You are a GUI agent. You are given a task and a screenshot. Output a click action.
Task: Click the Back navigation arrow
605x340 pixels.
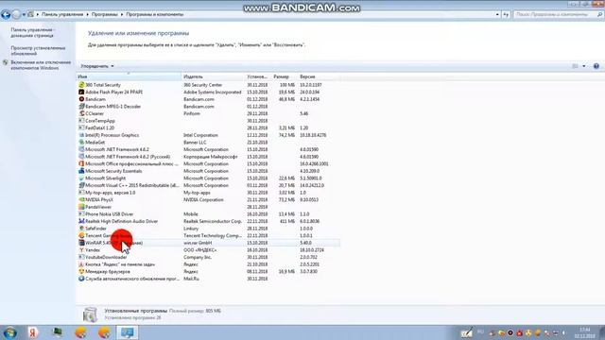6,15
